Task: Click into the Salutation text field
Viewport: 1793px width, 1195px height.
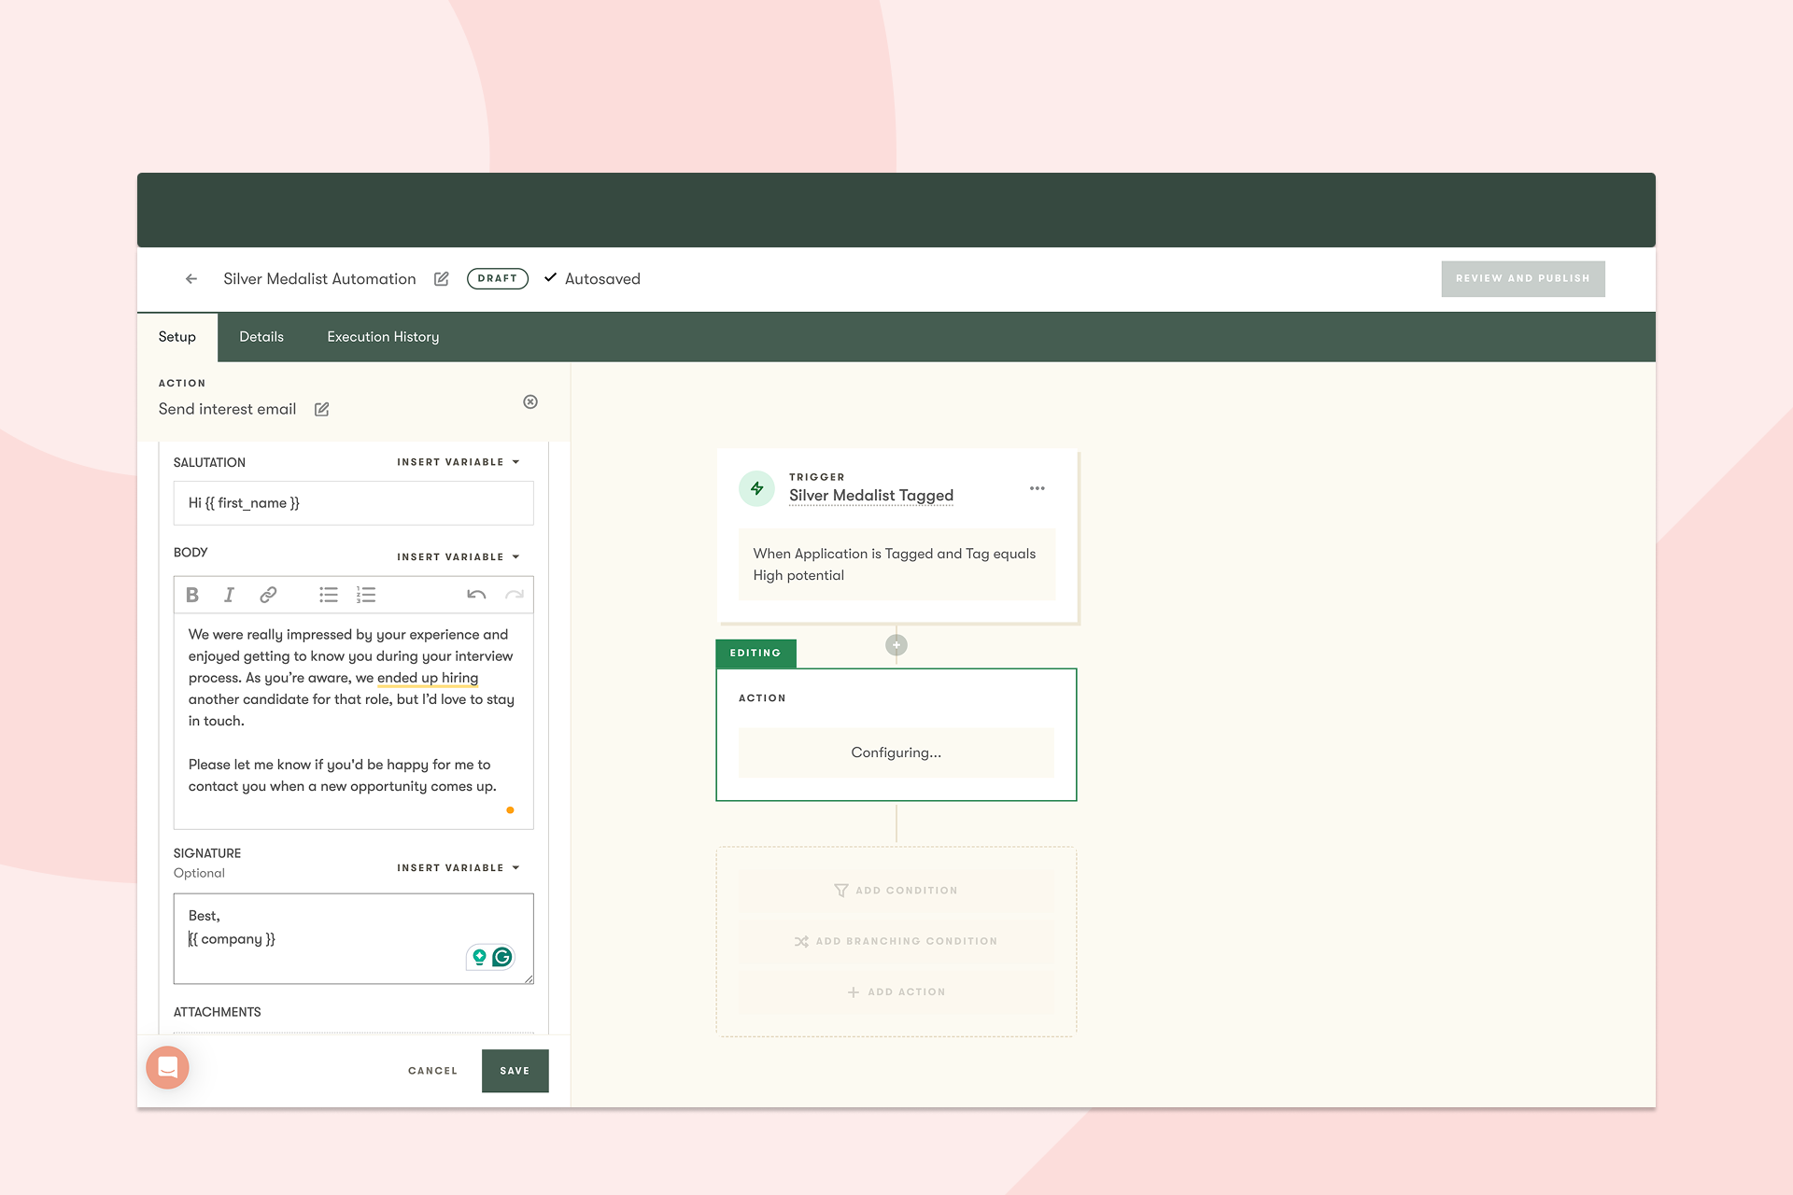Action: [353, 503]
